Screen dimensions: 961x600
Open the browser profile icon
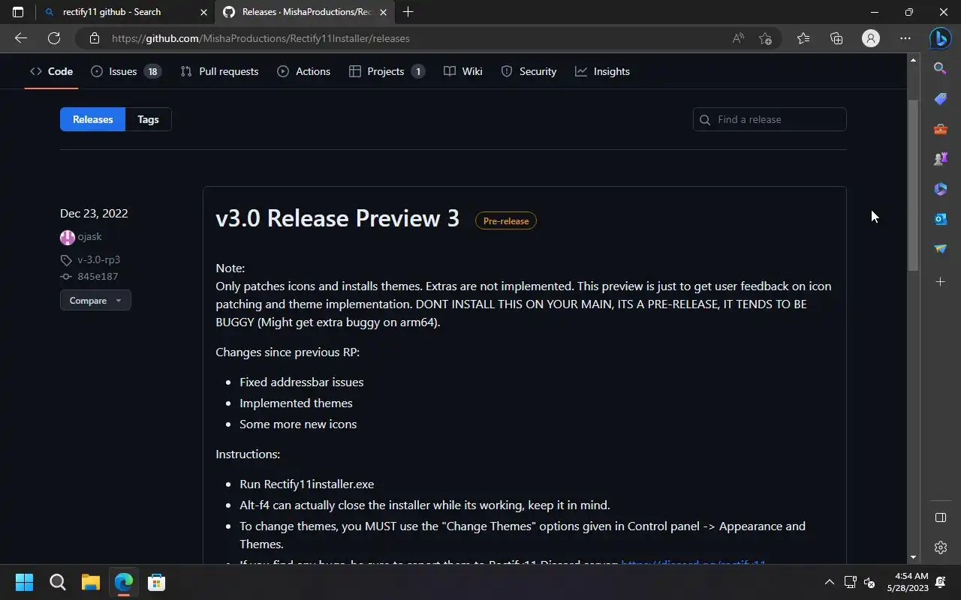871,38
